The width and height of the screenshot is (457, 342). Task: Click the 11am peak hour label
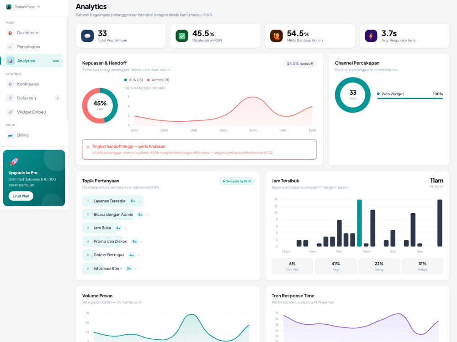point(436,181)
